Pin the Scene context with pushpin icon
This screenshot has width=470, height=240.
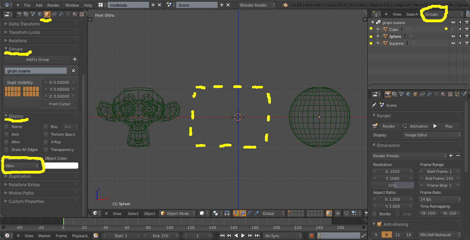pos(374,105)
